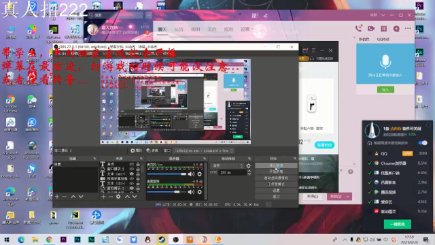Click the green 一键优化 button

coord(397,224)
